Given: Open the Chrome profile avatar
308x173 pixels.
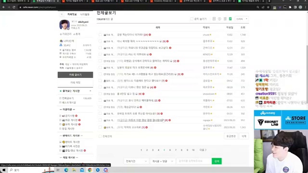Looking at the screenshot, I should [x=300, y=7].
